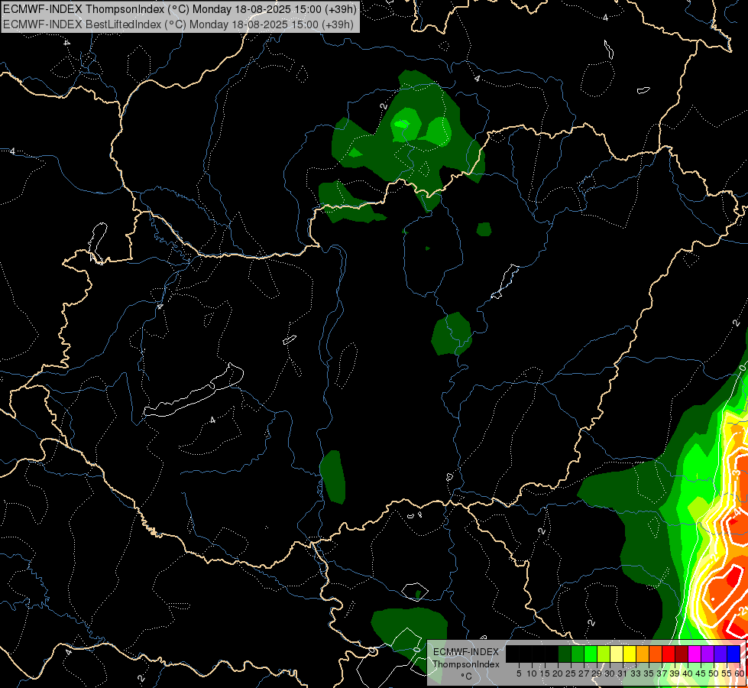Click the legend tick value 5
Screen dimensions: 748x688
pos(519,673)
